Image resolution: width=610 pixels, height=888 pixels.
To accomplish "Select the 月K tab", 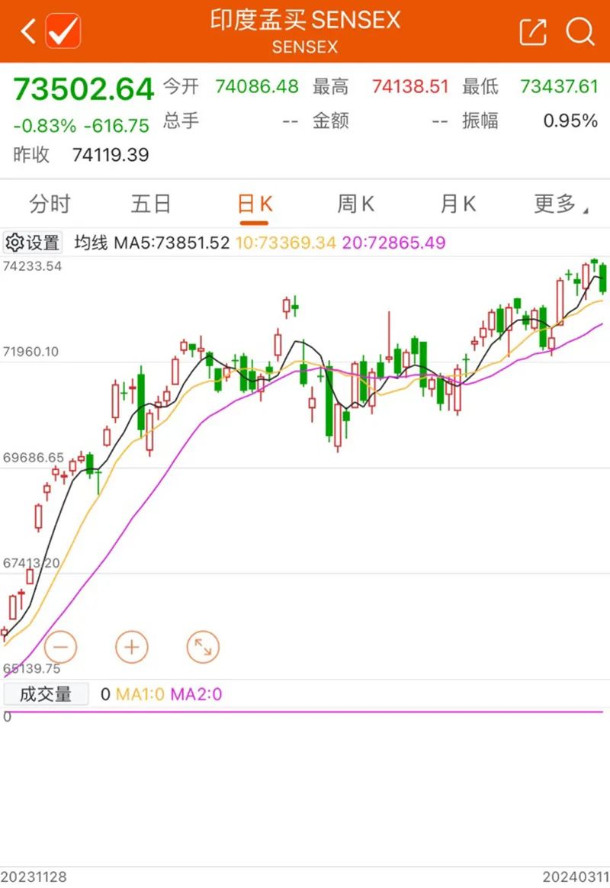I will click(x=457, y=204).
